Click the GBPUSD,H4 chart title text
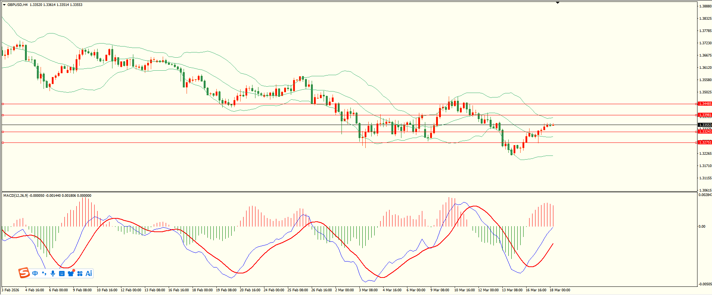The image size is (712, 295). click(x=18, y=5)
